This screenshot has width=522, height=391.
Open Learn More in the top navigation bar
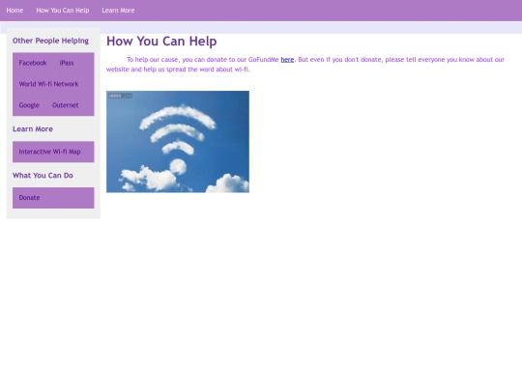pyautogui.click(x=118, y=11)
